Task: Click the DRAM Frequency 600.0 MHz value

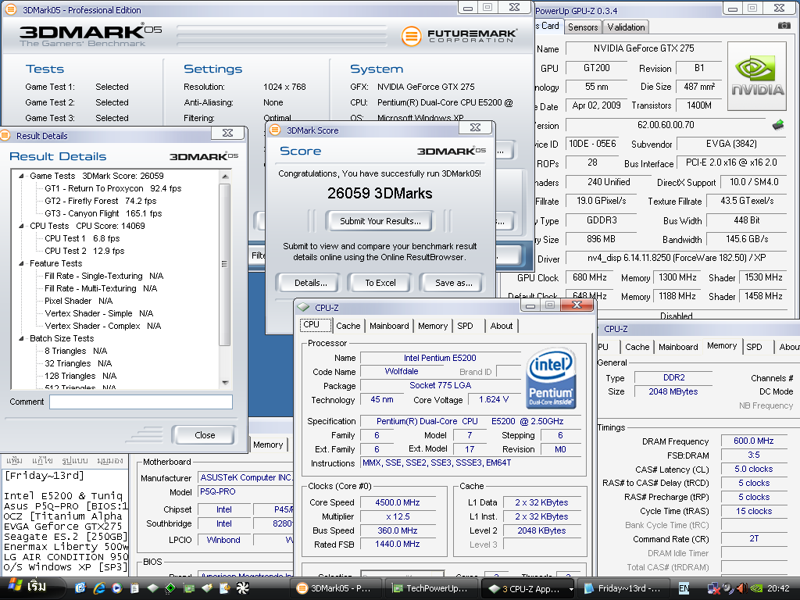Action: pyautogui.click(x=754, y=441)
